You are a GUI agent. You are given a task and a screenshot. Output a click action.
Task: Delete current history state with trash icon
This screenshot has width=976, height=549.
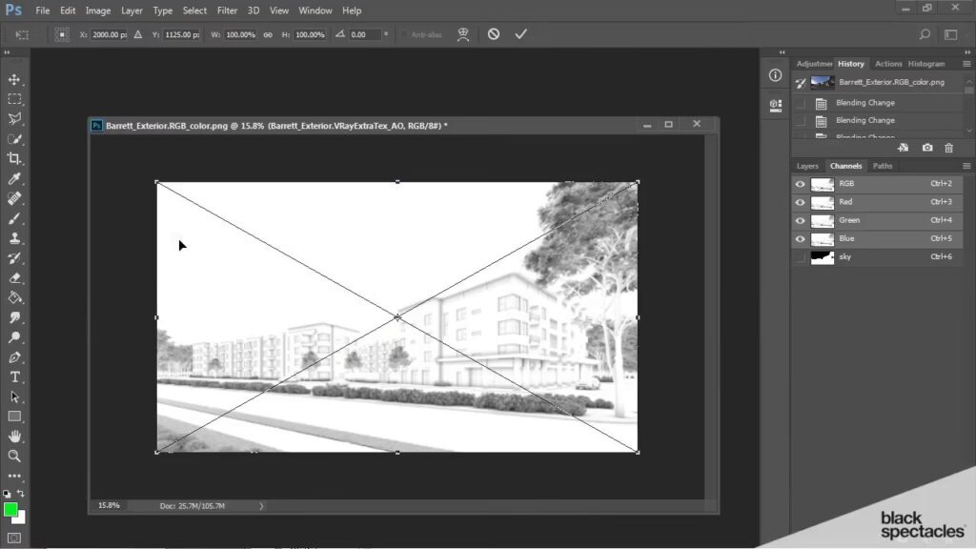948,148
